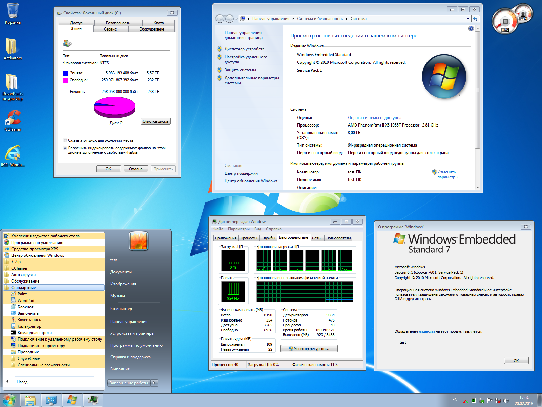Select the About Windows taskbar button

click(x=72, y=400)
